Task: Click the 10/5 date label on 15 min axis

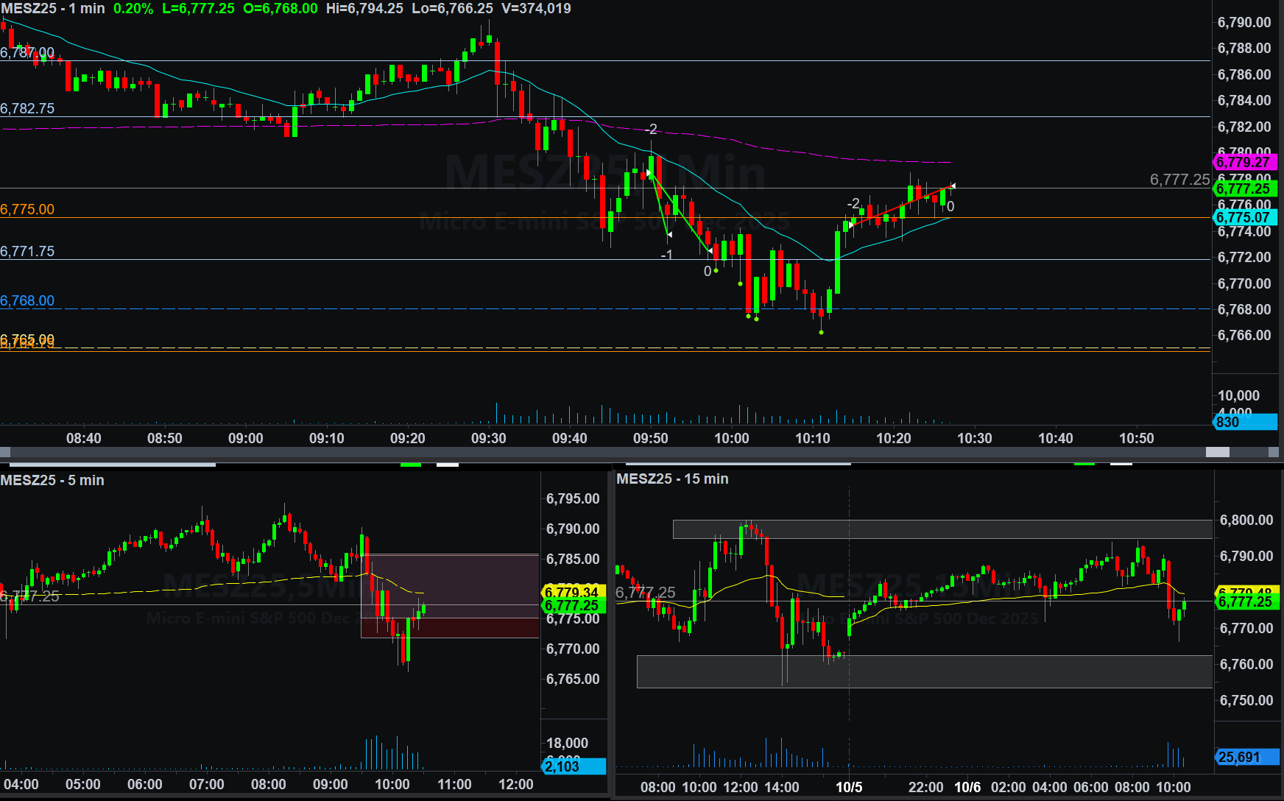Action: point(848,787)
